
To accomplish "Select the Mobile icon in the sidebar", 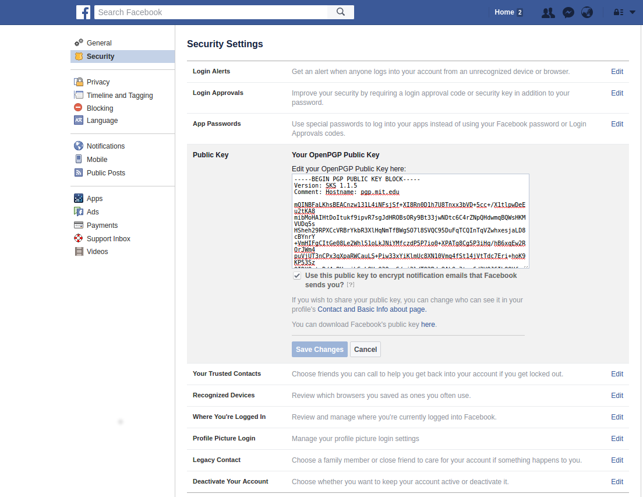I will tap(79, 159).
